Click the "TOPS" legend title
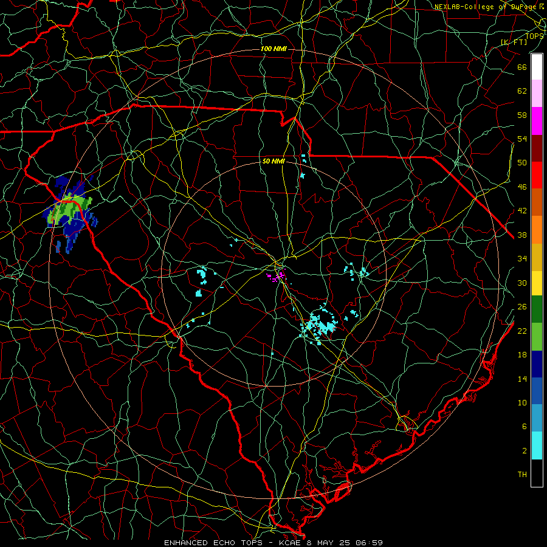547x547 pixels. tap(534, 36)
